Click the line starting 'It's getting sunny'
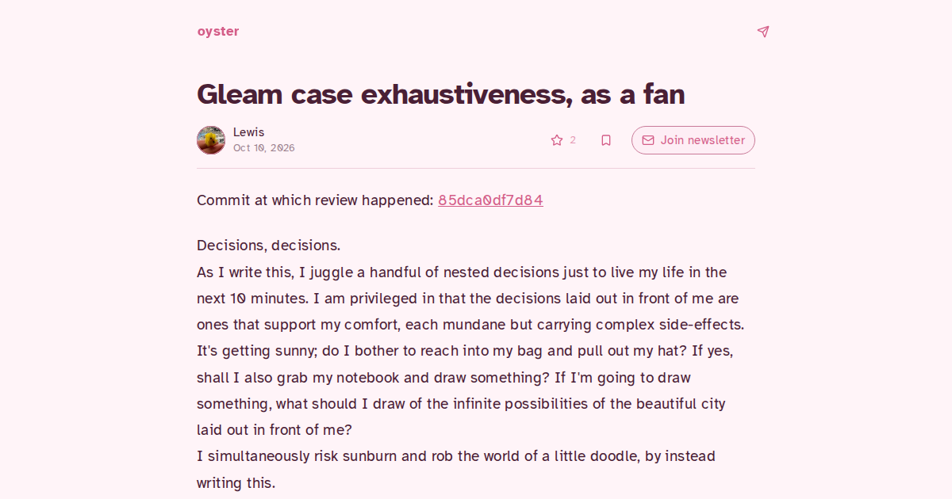The width and height of the screenshot is (952, 499). (470, 351)
